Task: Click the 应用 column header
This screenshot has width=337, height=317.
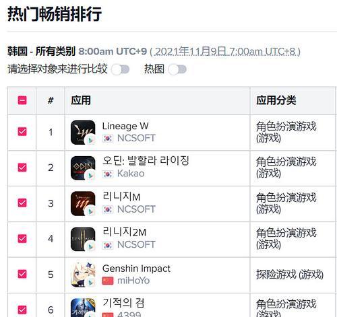Action: click(81, 100)
